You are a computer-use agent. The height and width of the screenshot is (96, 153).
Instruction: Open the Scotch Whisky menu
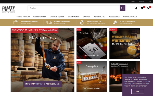click(23, 17)
